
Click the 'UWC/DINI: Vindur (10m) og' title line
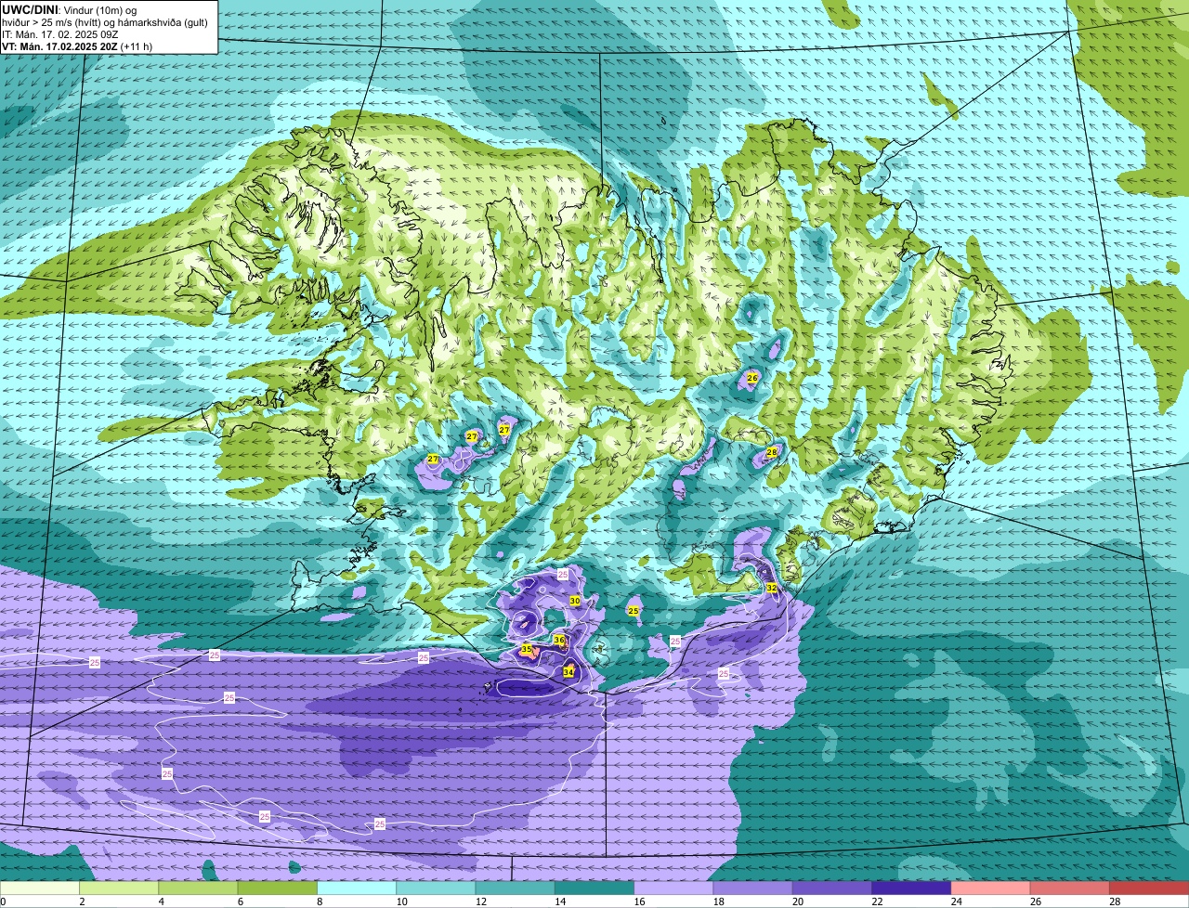70,9
